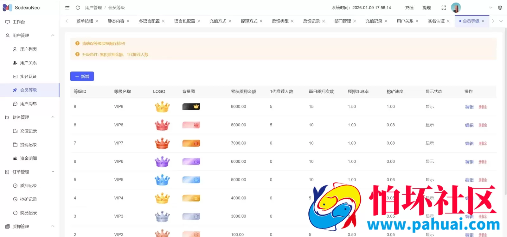Close the 实名认证 tab
The image size is (507, 237).
pyautogui.click(x=448, y=21)
